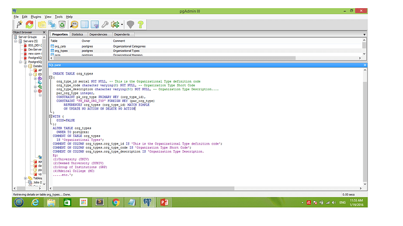The width and height of the screenshot is (403, 226).
Task: Click the properties list horizontal scrollbar
Action: click(174, 58)
